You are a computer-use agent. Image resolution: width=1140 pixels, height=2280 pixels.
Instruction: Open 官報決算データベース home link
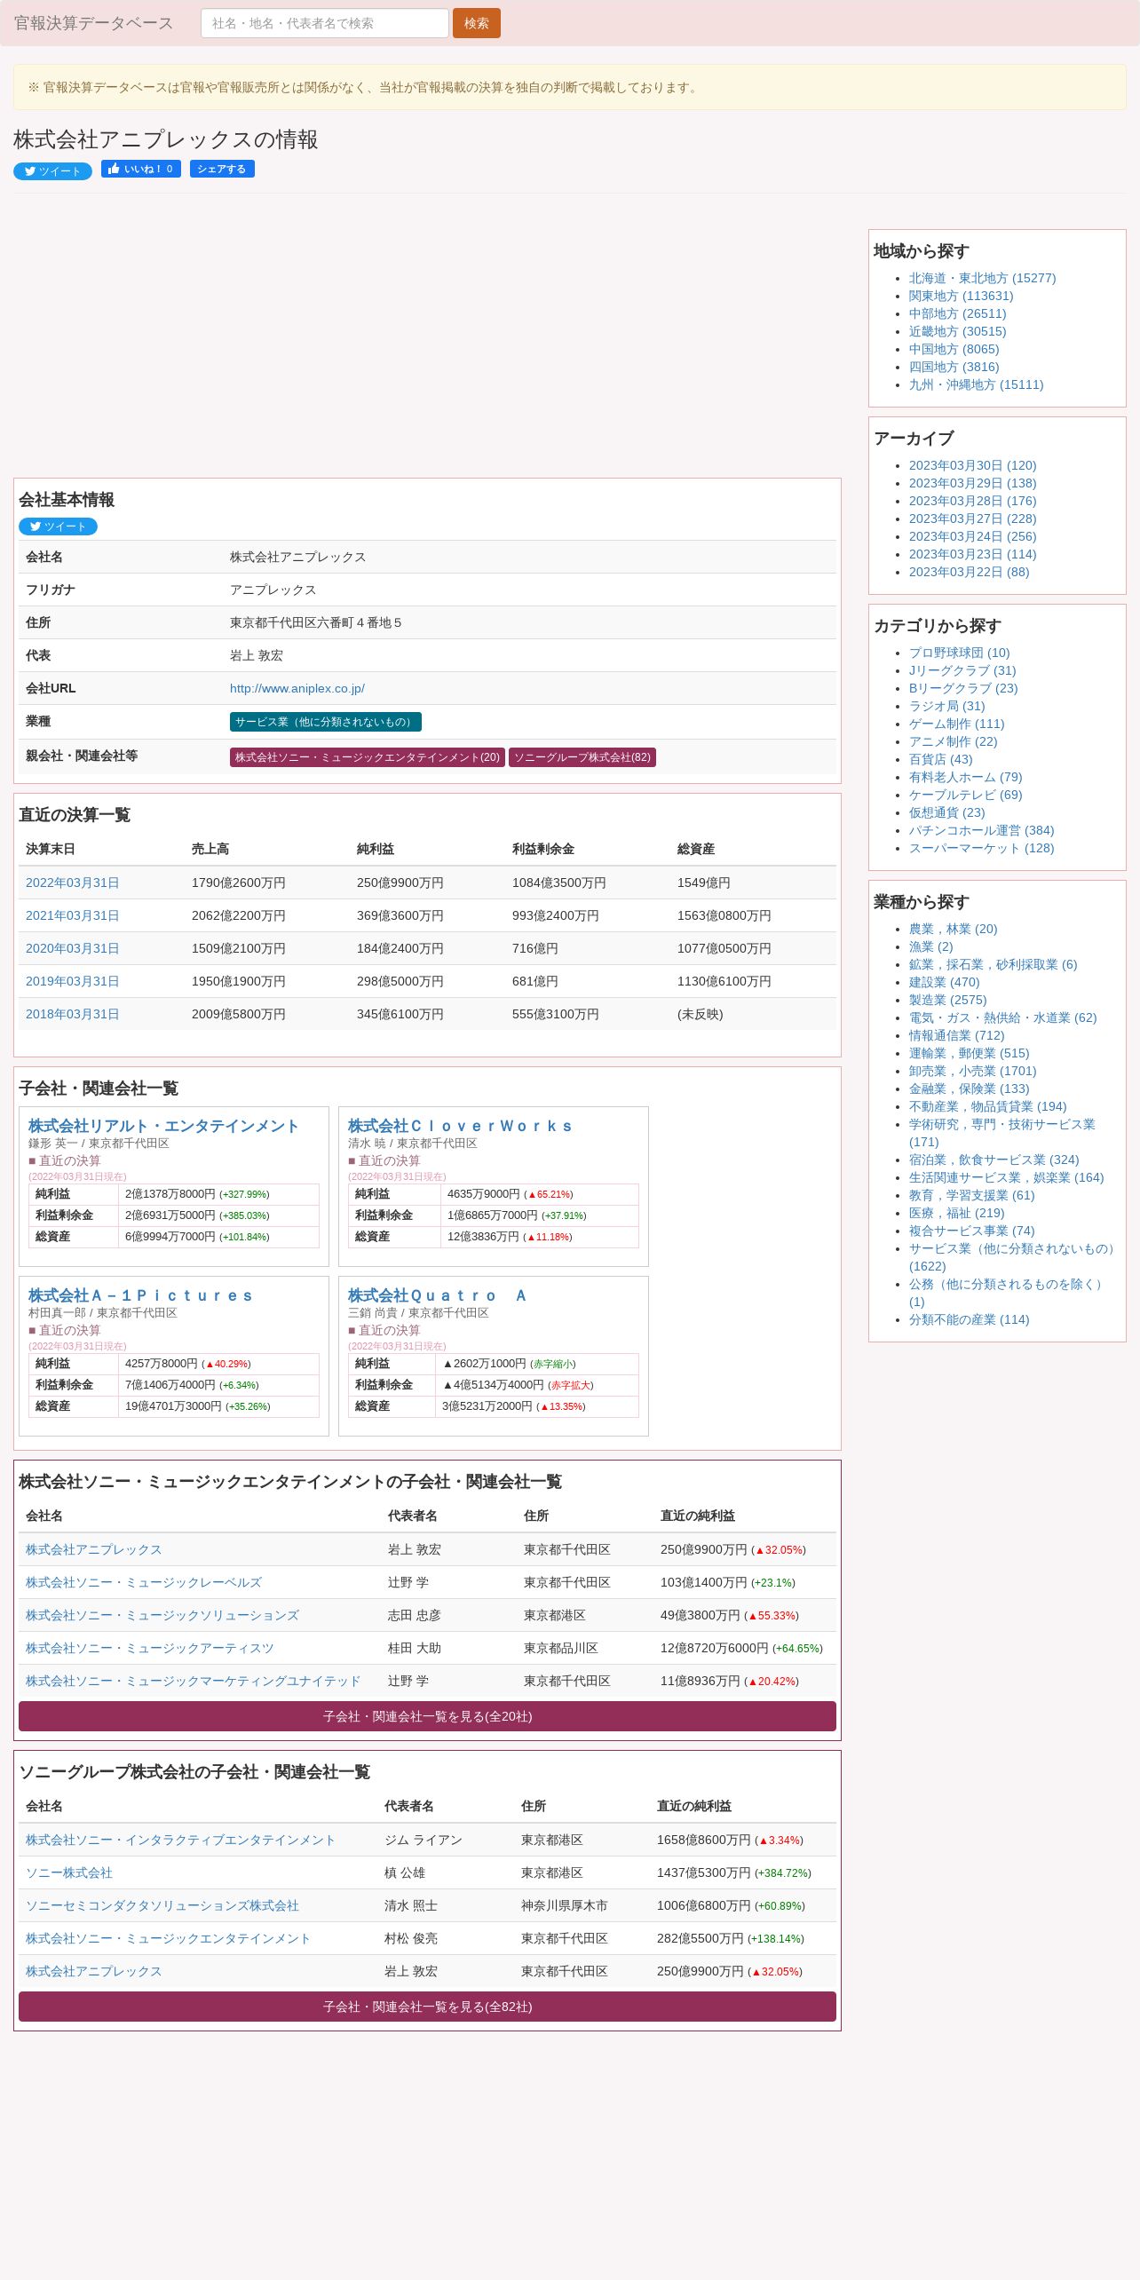93,23
